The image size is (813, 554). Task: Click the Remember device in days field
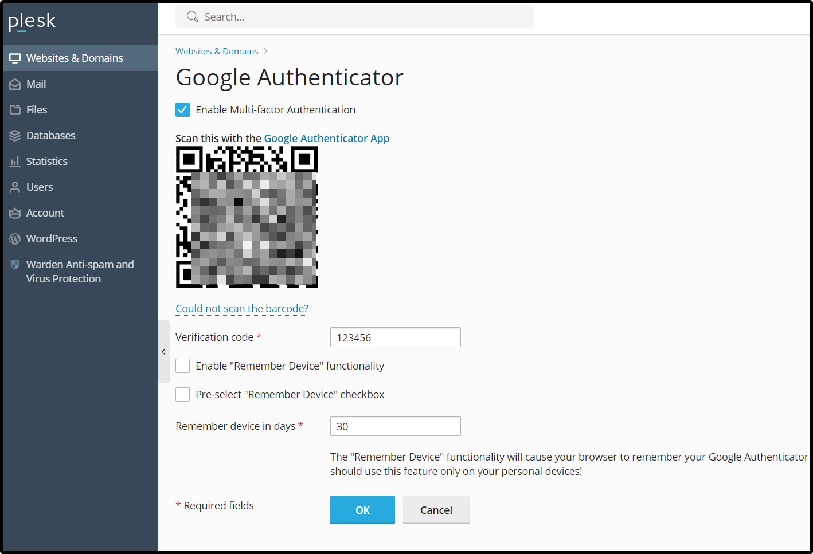tap(396, 426)
